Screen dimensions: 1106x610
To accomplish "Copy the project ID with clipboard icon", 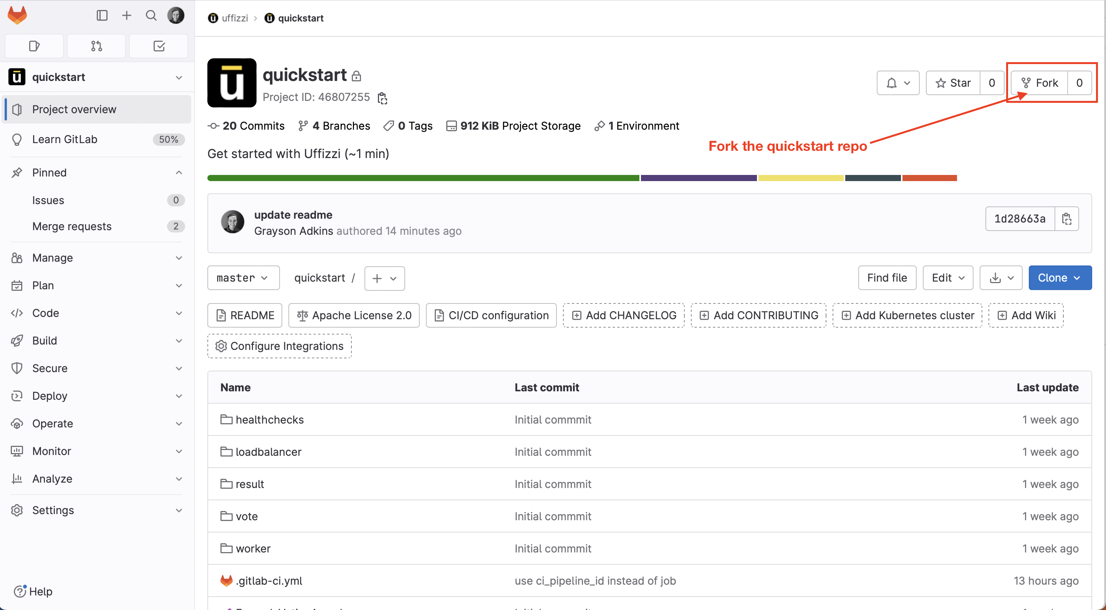I will click(382, 98).
